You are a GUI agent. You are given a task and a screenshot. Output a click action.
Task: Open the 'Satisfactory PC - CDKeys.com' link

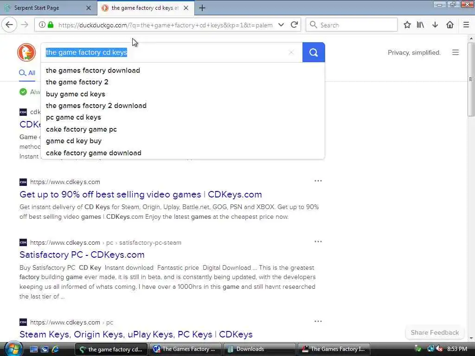tap(82, 254)
